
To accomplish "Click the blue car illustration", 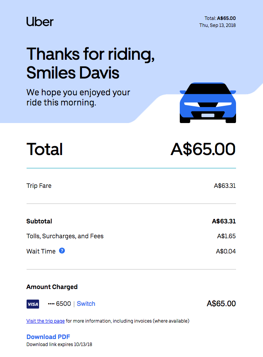I will 208,103.
